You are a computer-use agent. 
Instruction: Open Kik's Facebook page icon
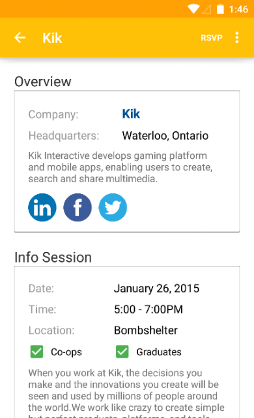coord(78,208)
